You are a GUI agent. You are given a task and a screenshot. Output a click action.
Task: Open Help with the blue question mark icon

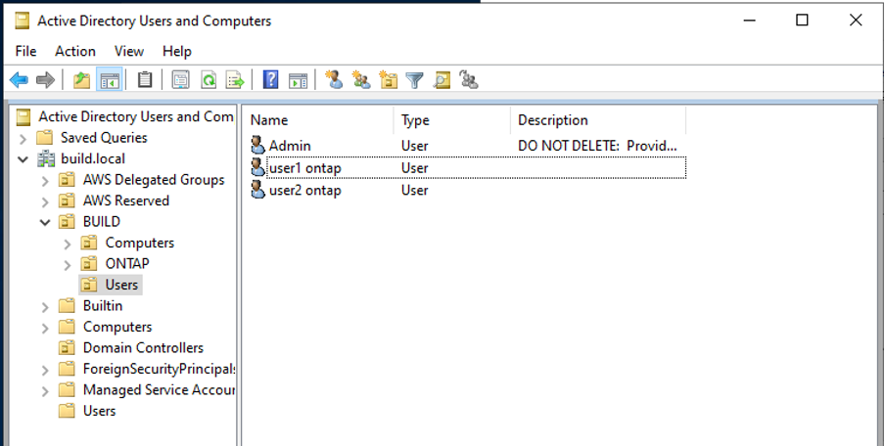click(271, 80)
